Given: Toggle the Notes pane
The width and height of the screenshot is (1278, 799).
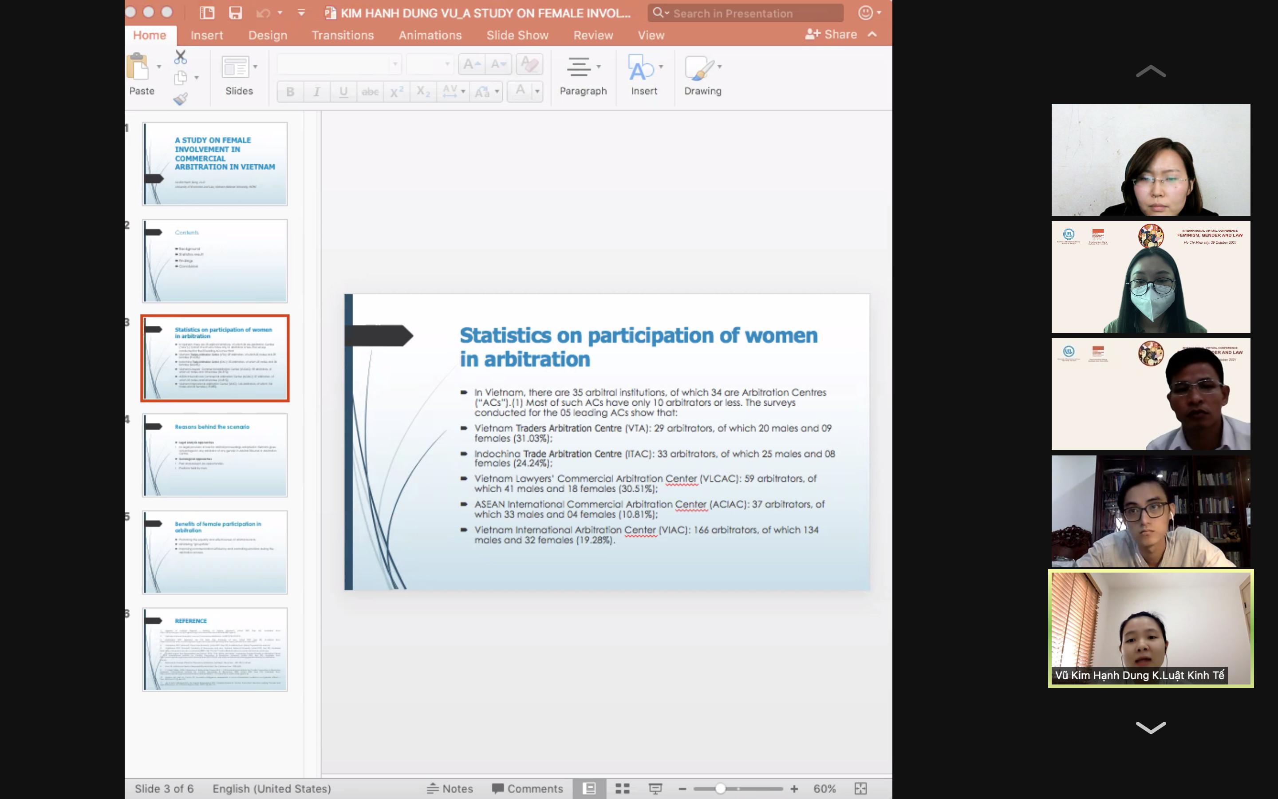Looking at the screenshot, I should click(x=450, y=788).
